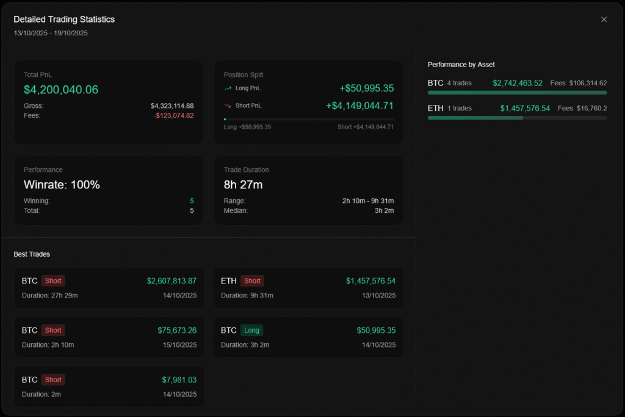Screen dimensions: 625x417
Task: Click the BTC asset performance bar
Action: coord(517,93)
